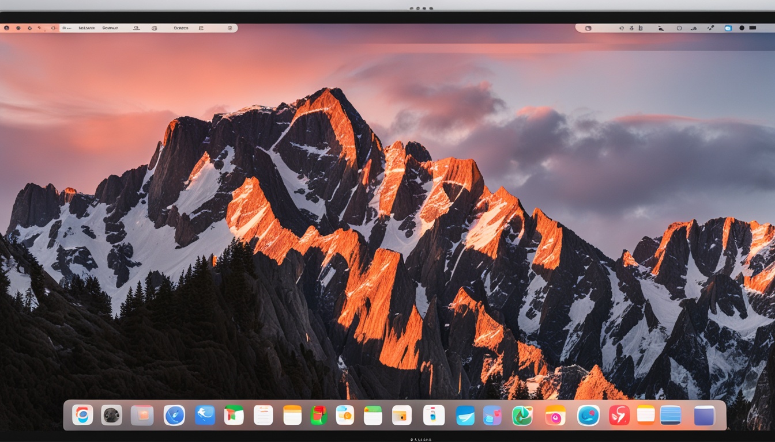Toggle Wi-Fi from the menu bar

661,28
